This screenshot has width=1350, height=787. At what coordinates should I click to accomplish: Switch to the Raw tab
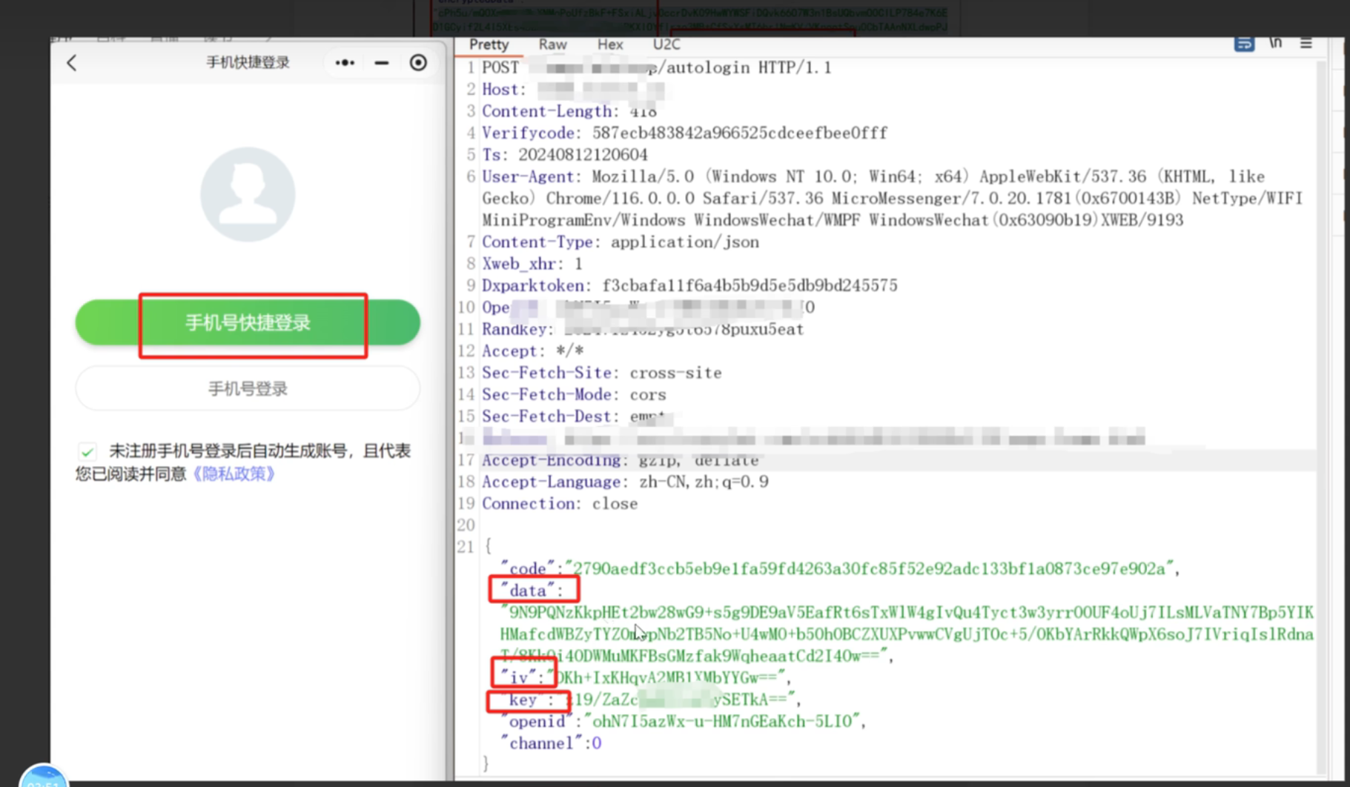(x=552, y=44)
